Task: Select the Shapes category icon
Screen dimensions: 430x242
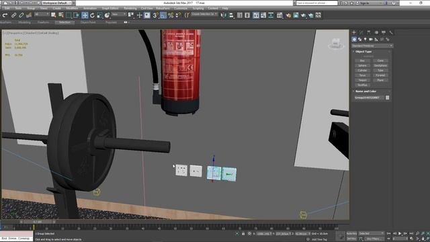Action: 360,40
